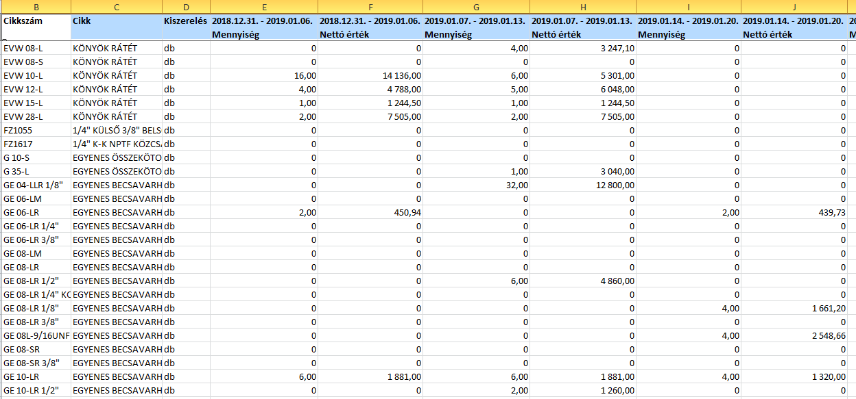Click the Cikkszám header cell

coord(36,26)
